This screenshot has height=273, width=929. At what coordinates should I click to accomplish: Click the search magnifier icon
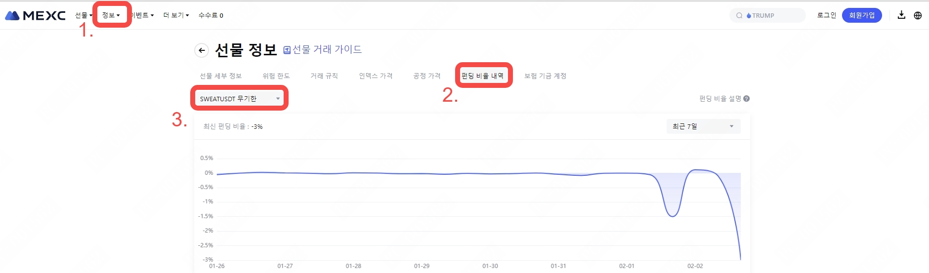click(739, 16)
